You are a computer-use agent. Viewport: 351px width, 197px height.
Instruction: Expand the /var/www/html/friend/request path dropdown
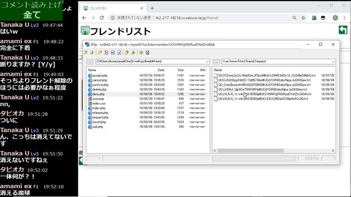tap(333, 61)
